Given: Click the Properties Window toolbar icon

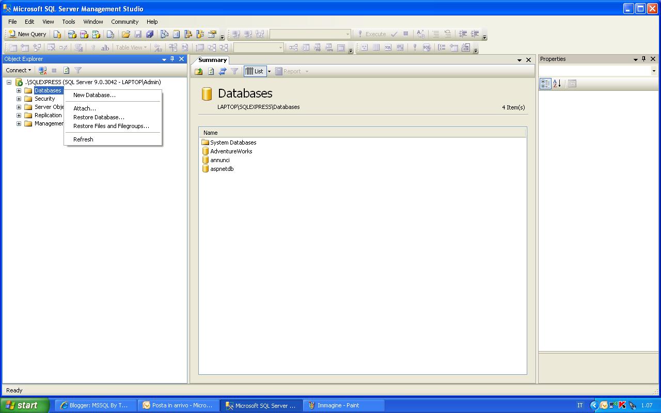Looking at the screenshot, I should (212, 34).
